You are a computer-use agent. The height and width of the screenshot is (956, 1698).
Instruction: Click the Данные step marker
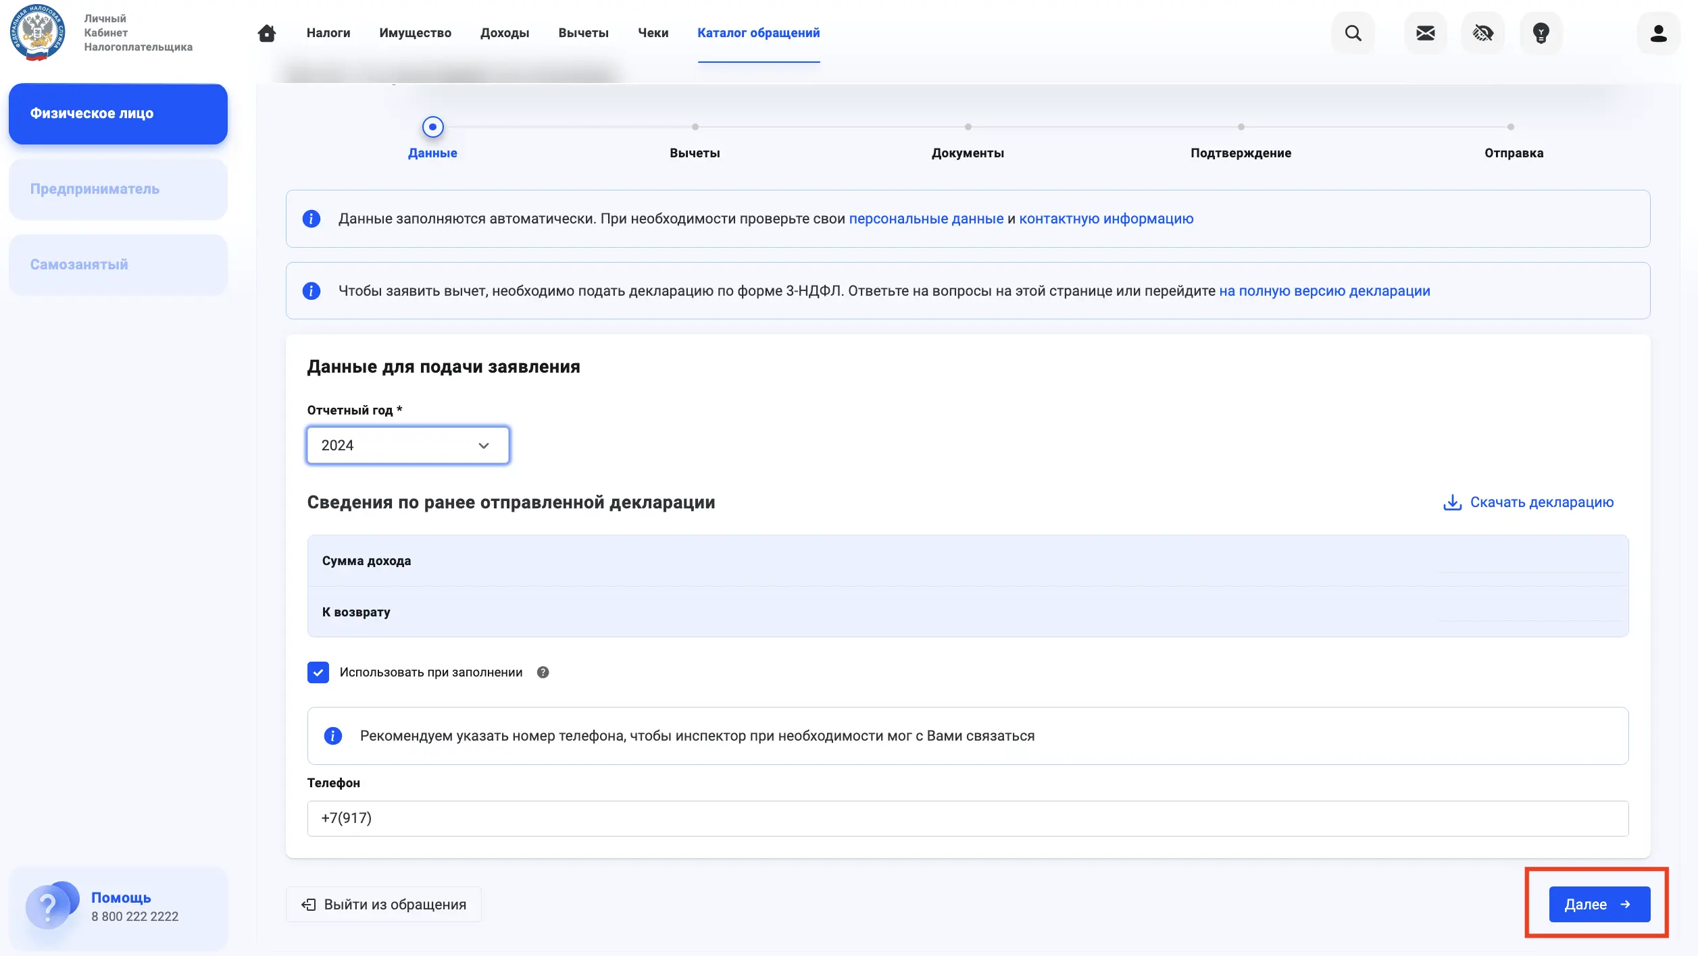432,127
